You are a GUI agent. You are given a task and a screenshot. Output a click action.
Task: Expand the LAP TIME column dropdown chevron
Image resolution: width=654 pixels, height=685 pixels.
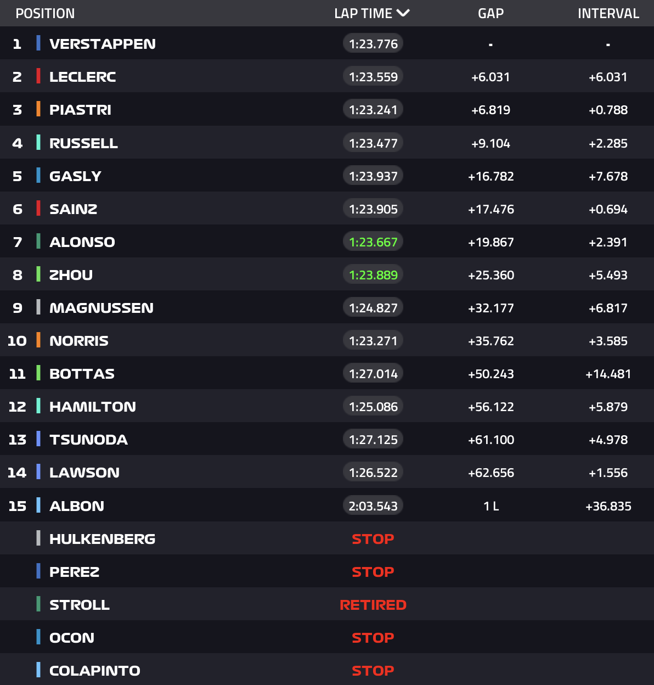(403, 13)
